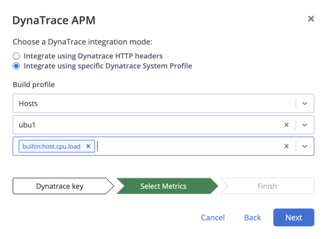Viewport: 327px width, 239px height.
Task: Jump to the Finish step
Action: [268, 186]
